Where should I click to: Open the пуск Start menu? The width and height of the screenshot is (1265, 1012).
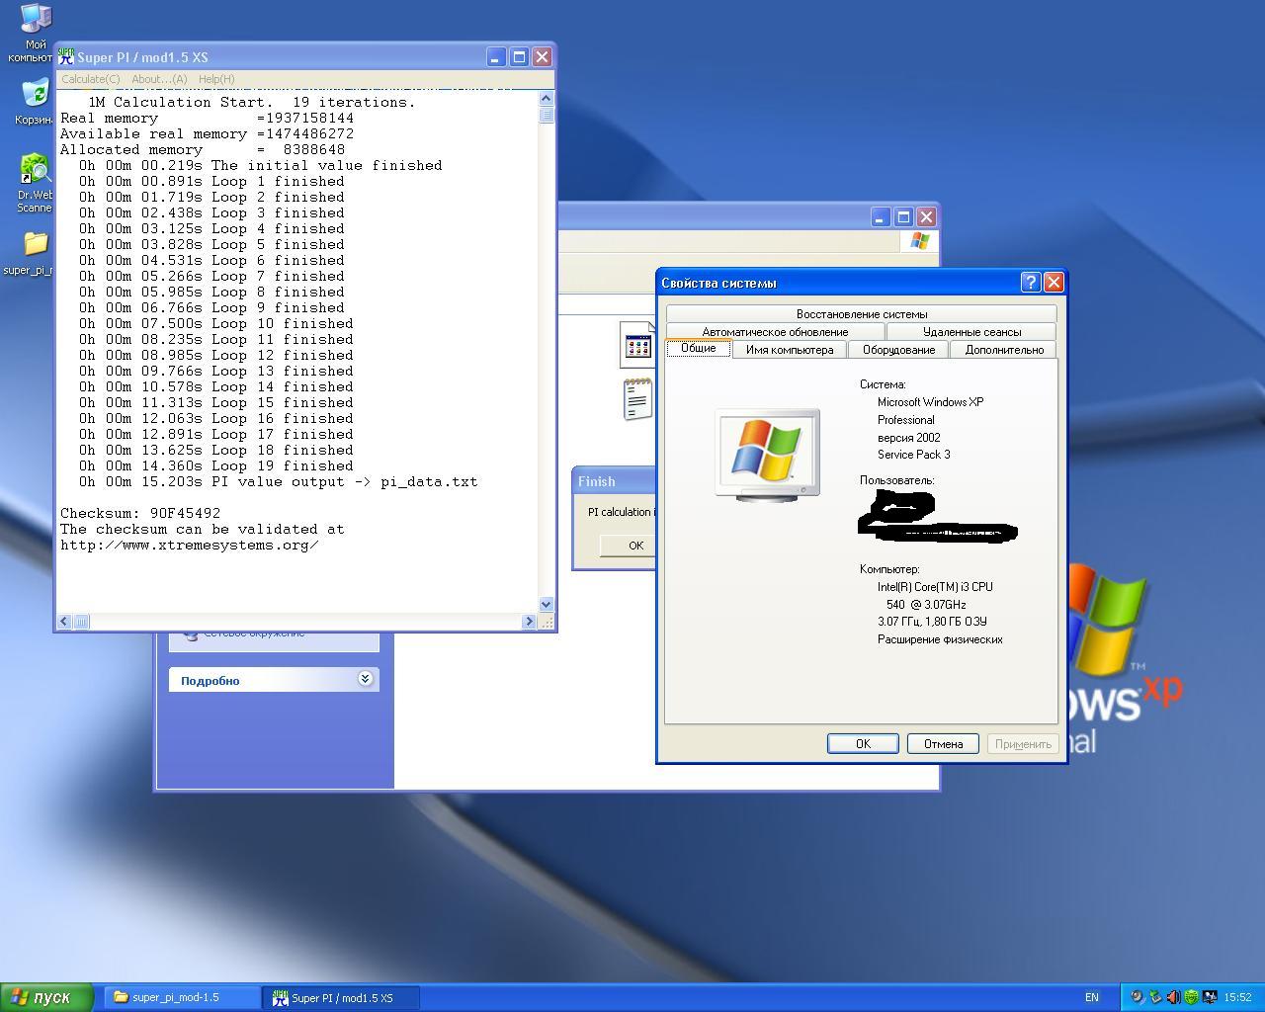tap(46, 997)
